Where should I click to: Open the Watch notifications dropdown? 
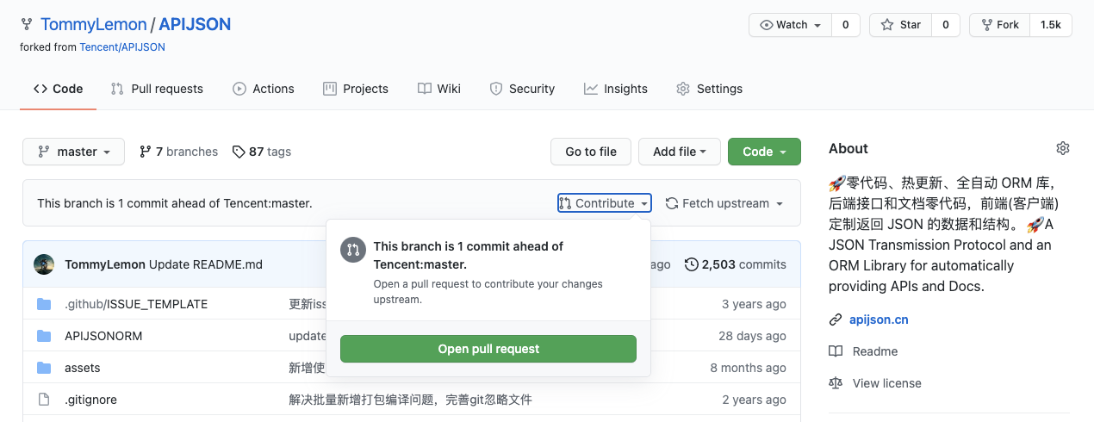790,25
